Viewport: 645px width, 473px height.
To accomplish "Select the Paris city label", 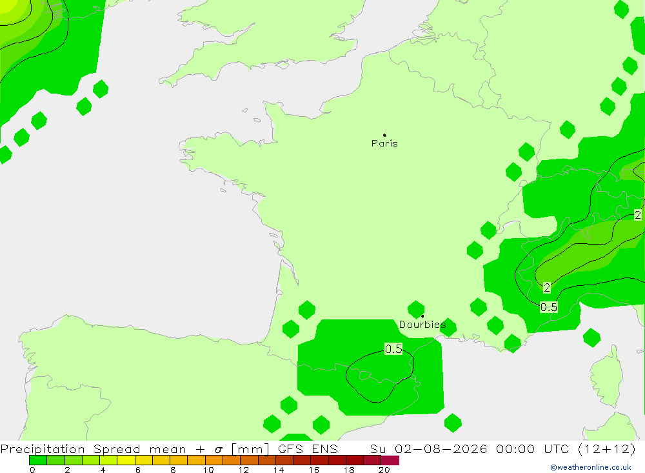I will 384,143.
